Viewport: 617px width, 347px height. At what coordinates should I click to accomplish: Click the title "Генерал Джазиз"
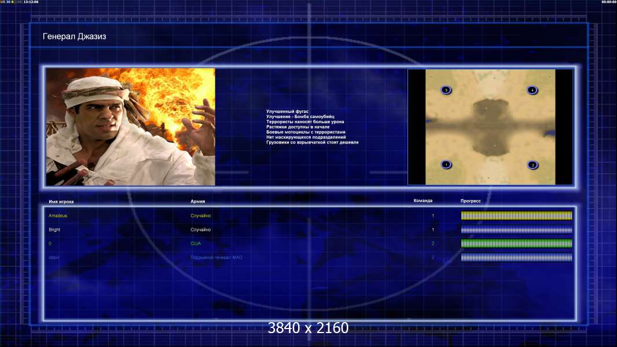coord(74,36)
